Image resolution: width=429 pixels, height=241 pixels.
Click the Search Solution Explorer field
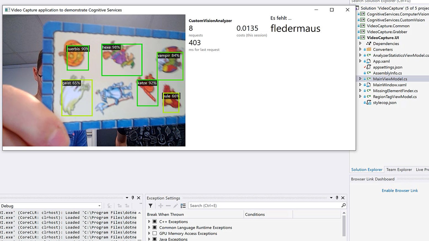click(x=390, y=1)
